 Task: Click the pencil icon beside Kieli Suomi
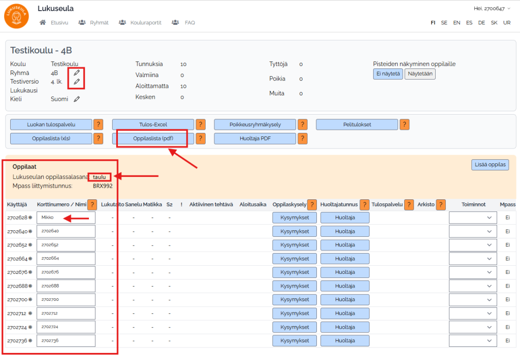pos(77,99)
